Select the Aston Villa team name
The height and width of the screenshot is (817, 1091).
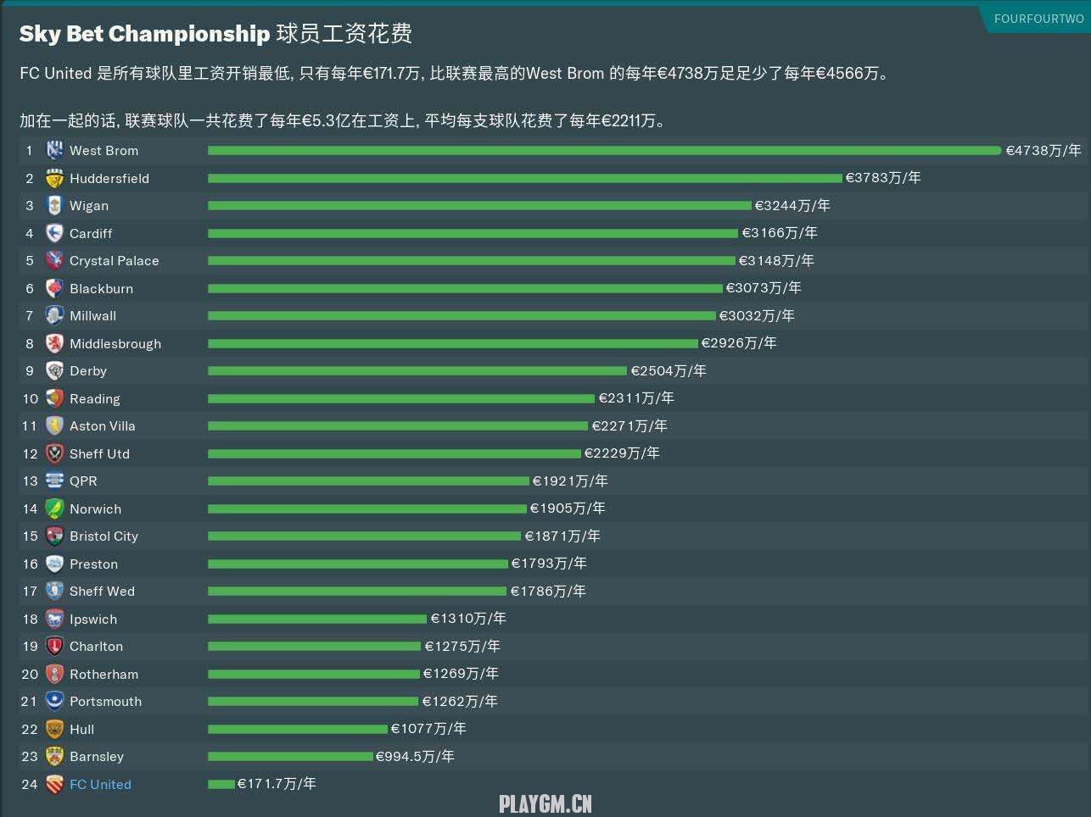pyautogui.click(x=102, y=426)
